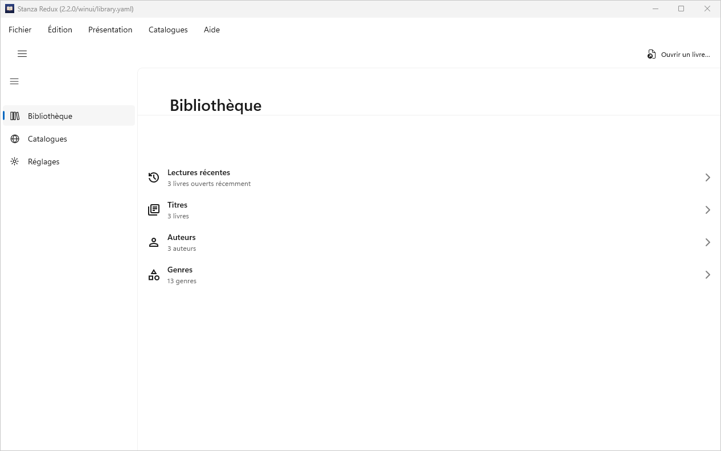721x451 pixels.
Task: Open the Édition menu
Action: (x=60, y=30)
